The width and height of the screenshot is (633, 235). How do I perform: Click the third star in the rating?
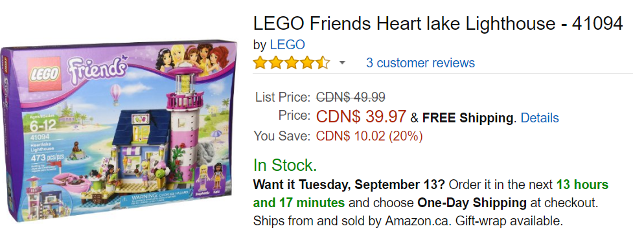292,63
